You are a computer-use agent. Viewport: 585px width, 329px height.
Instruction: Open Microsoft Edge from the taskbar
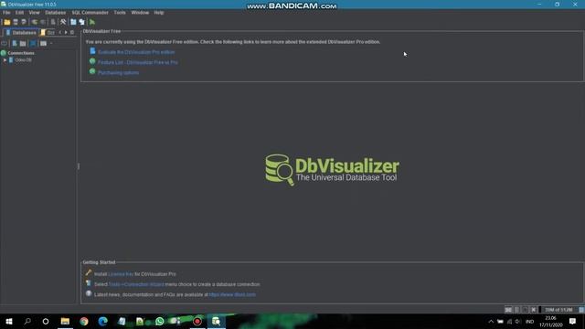coord(103,321)
